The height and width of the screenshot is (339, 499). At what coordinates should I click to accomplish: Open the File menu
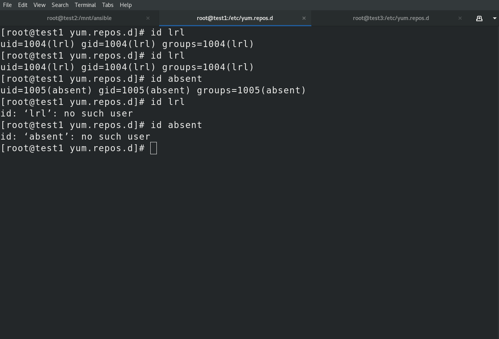(x=7, y=5)
